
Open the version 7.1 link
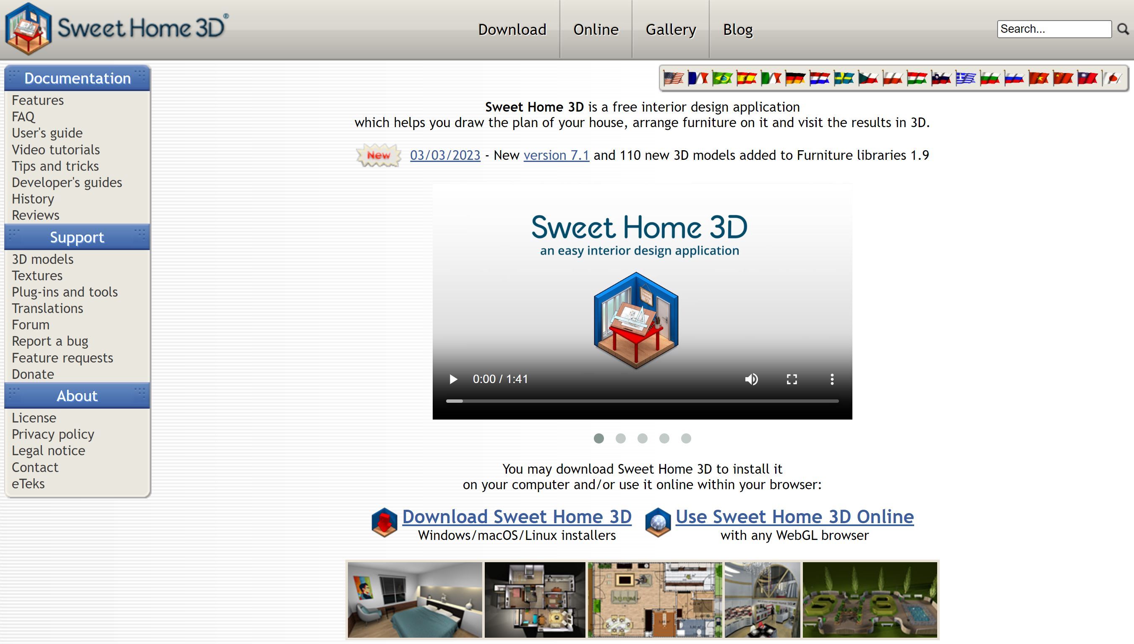556,155
